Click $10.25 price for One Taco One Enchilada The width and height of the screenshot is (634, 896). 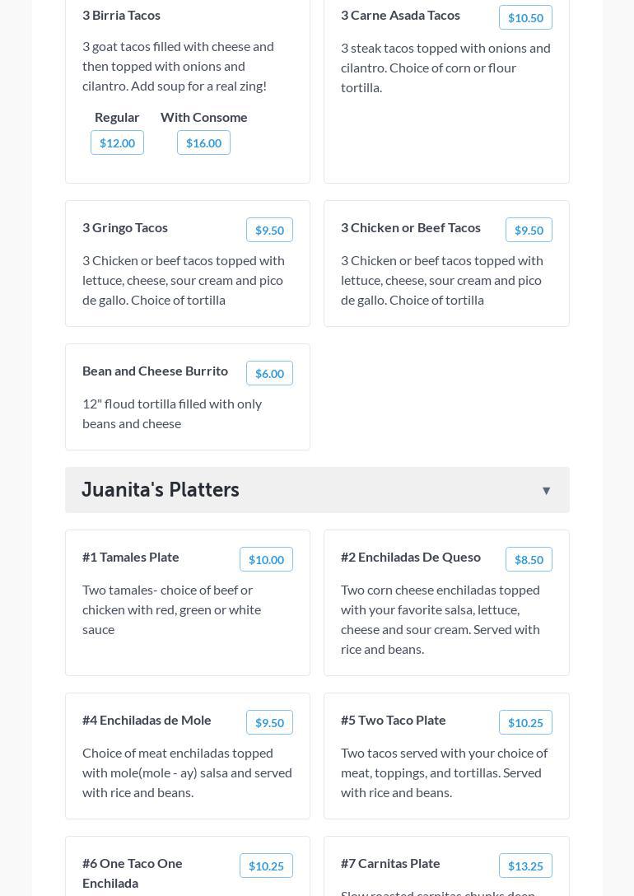[x=266, y=866]
